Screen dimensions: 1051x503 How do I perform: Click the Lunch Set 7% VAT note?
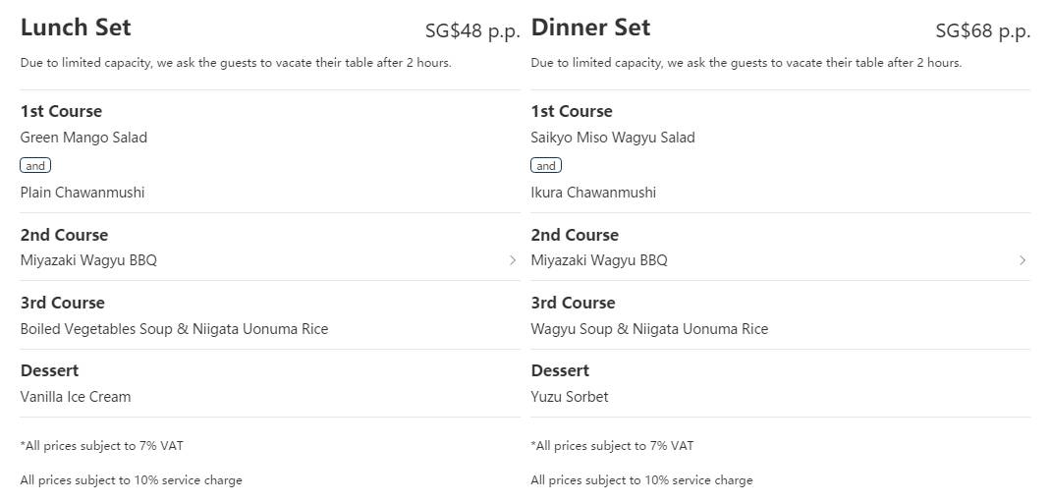101,446
